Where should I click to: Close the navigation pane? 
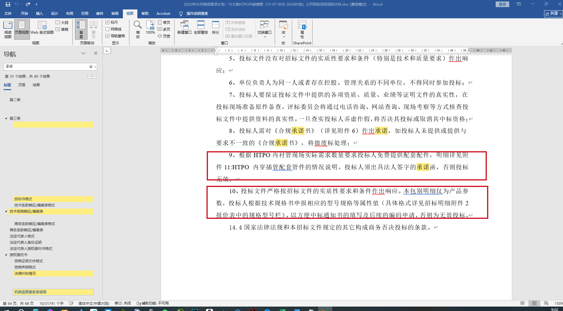(96, 53)
